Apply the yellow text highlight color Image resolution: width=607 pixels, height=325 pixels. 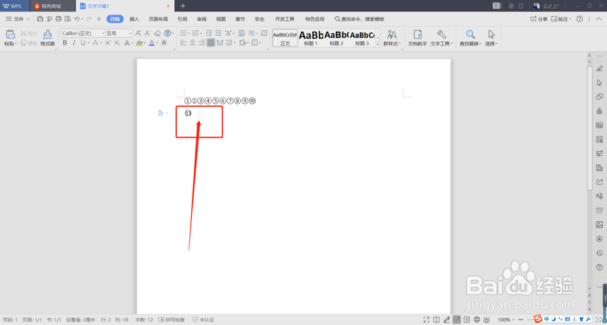[x=140, y=42]
